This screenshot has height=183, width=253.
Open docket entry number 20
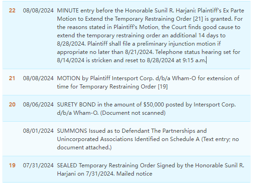click(x=12, y=105)
